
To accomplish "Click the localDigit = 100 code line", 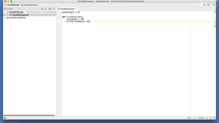I will click(x=75, y=19).
